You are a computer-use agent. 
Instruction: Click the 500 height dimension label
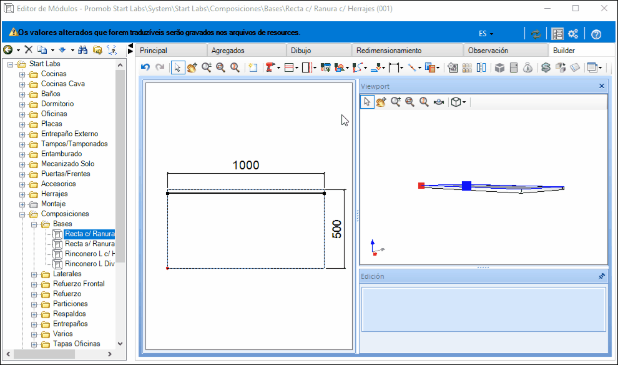(x=336, y=229)
